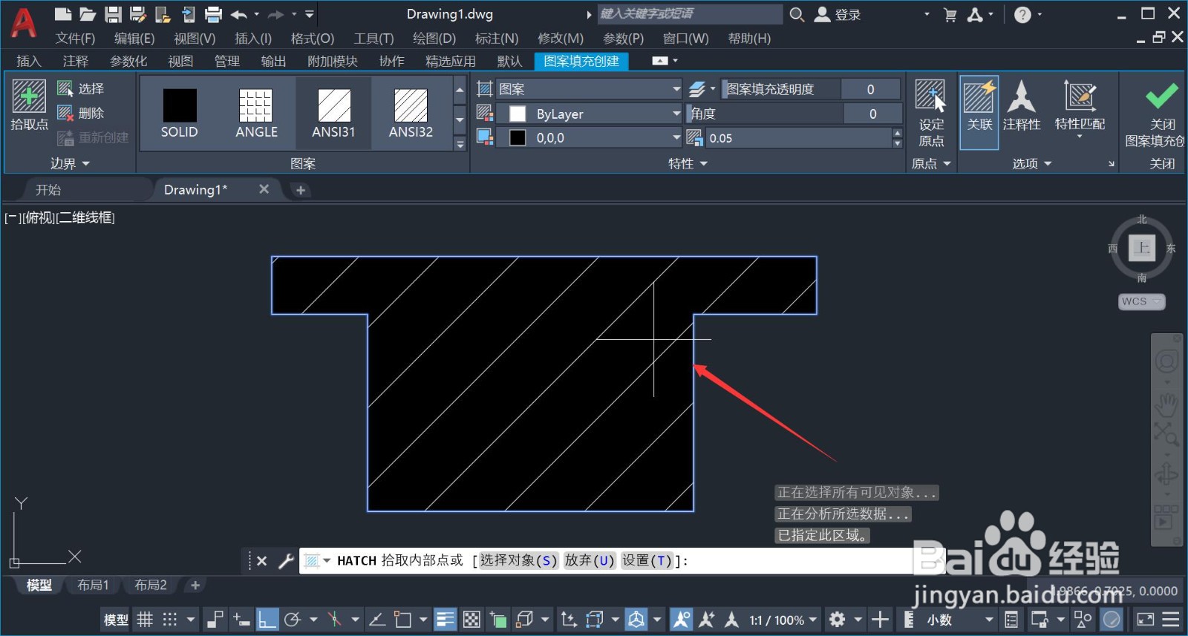Open the annotation scale 1:1 / 100% dropdown

tap(783, 620)
